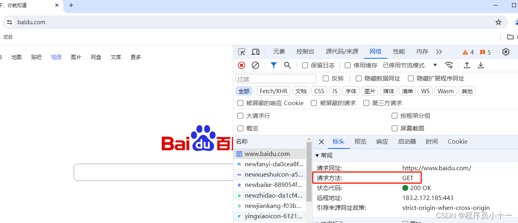Bookmark this page with the star icon
The image size is (518, 223).
499,22
